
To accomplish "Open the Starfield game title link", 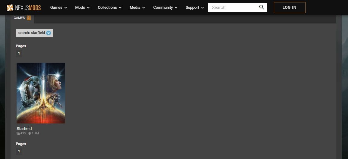I will [24, 129].
